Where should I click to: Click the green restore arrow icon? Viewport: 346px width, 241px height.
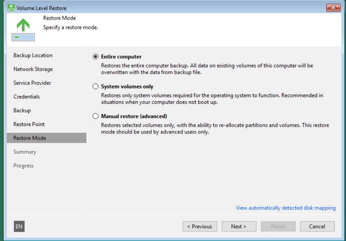[x=23, y=25]
